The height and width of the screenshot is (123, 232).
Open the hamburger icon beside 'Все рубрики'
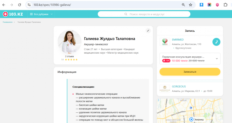[31, 14]
